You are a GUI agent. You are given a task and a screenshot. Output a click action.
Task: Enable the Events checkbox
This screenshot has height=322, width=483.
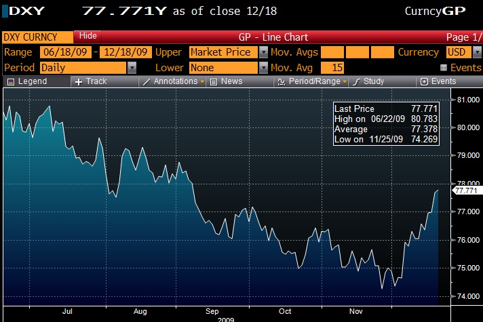(444, 68)
